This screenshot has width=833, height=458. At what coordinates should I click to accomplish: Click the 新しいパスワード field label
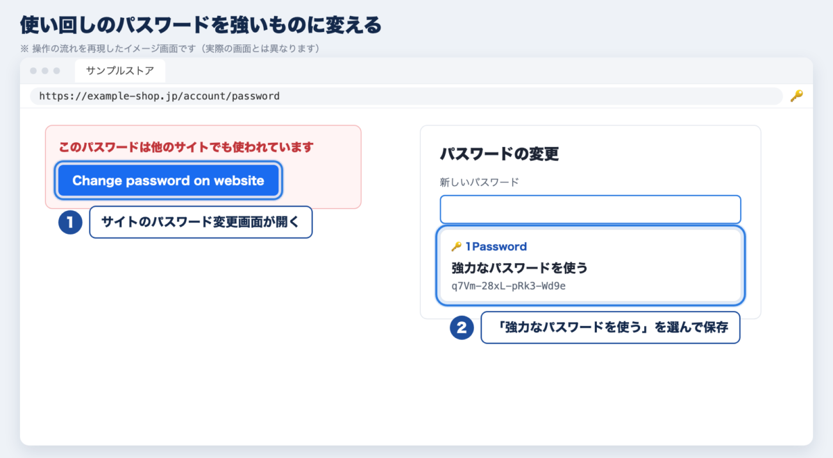480,183
